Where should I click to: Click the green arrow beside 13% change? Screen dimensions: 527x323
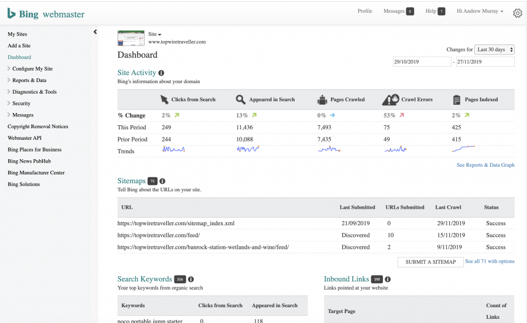click(255, 115)
